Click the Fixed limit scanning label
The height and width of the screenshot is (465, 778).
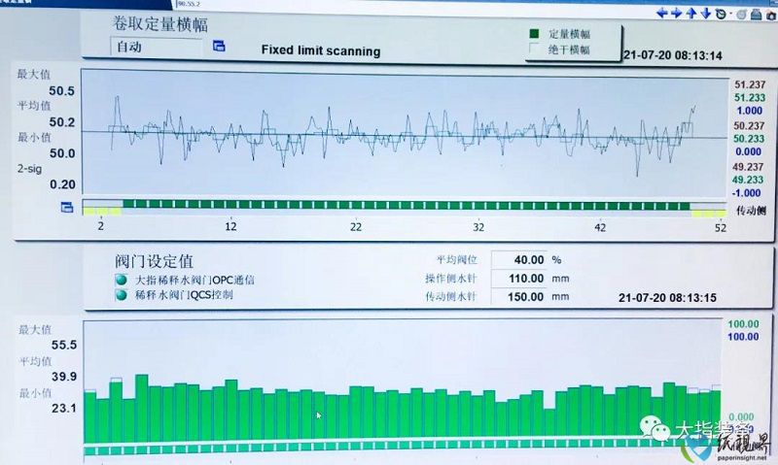coord(321,51)
